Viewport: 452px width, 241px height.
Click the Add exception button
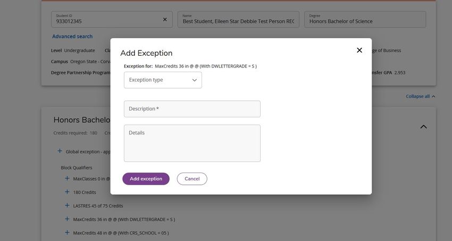[x=146, y=179]
